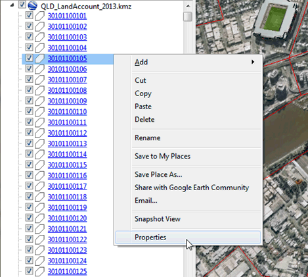Open the 30101100115 placemark link
This screenshot has width=308, height=277.
click(67, 165)
